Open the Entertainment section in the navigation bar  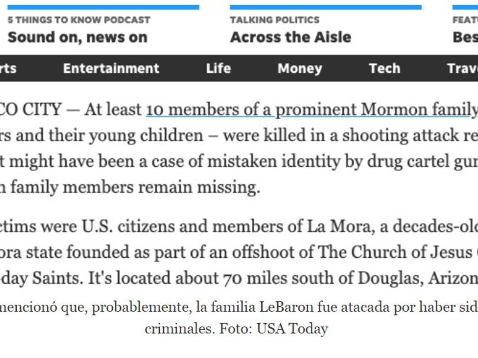click(x=111, y=68)
